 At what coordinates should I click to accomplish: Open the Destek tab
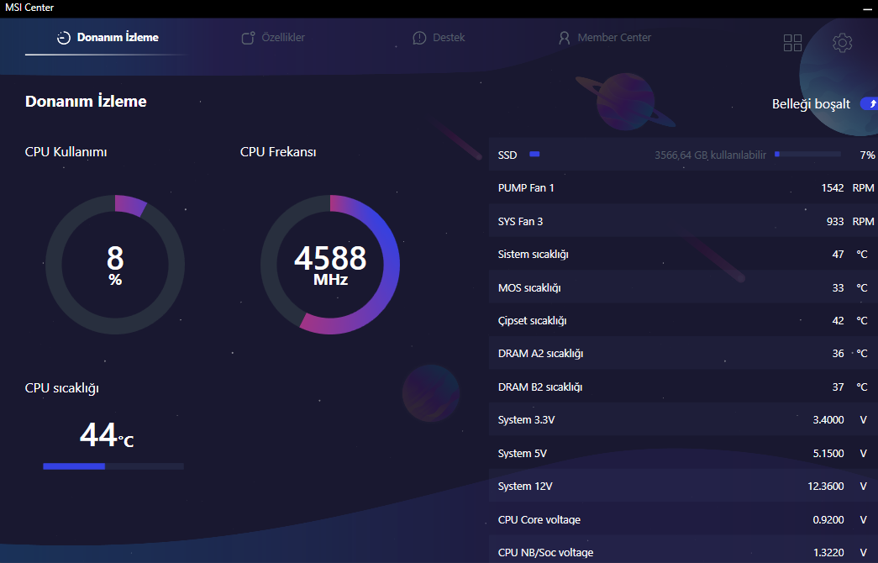click(x=439, y=38)
